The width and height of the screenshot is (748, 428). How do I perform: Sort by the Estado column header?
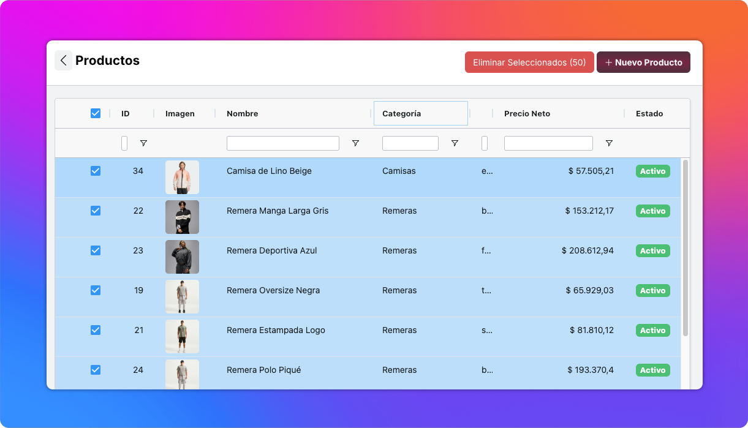point(649,114)
